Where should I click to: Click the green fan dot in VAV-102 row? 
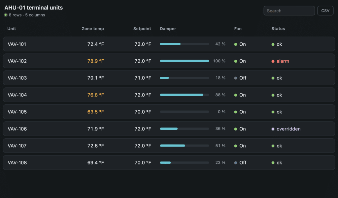[236, 61]
